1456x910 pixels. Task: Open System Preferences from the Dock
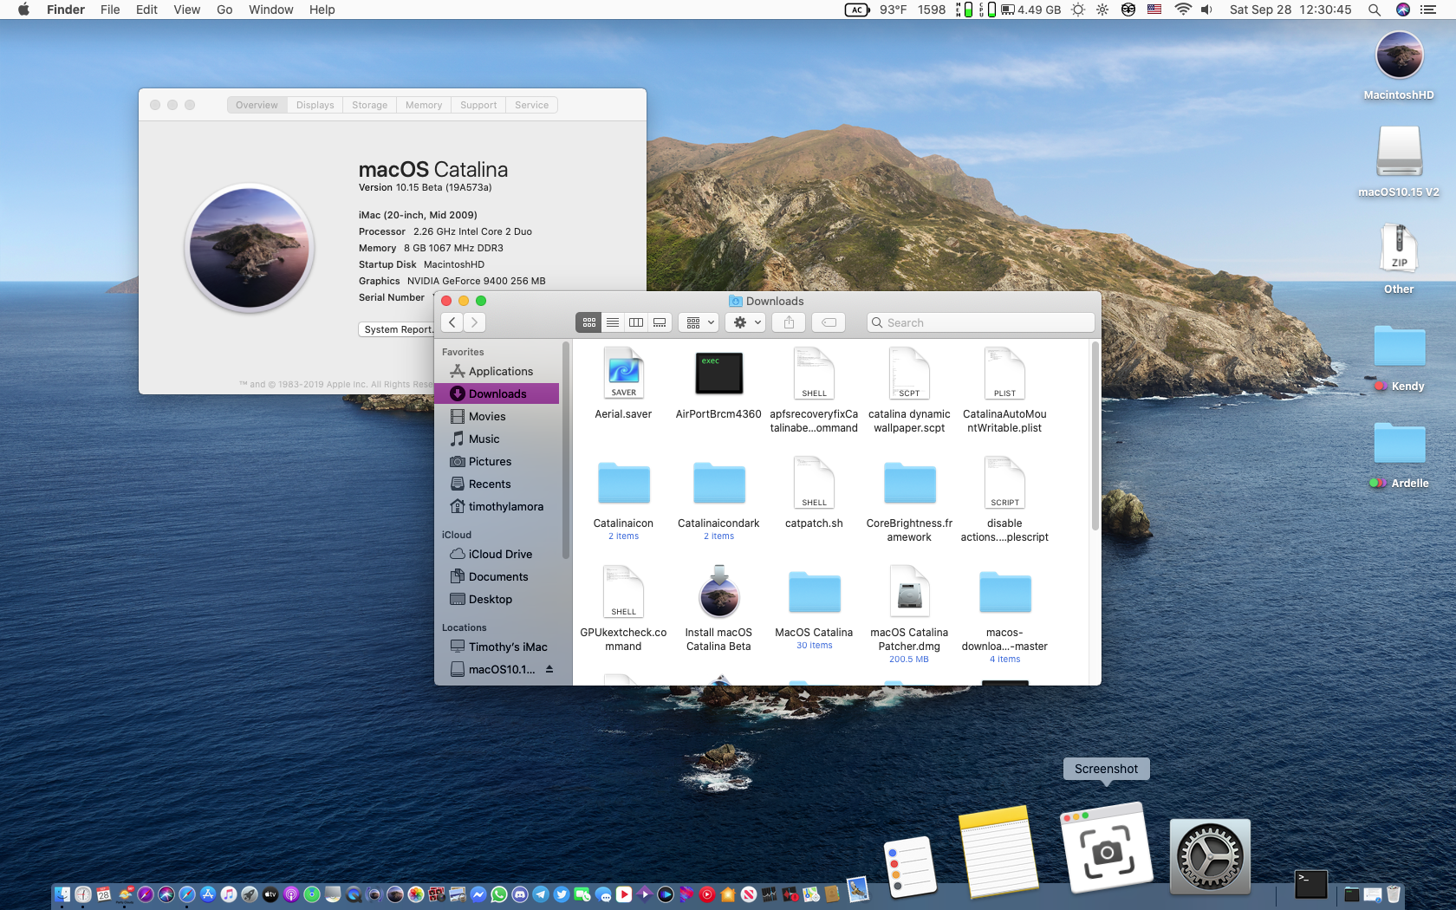[1210, 856]
